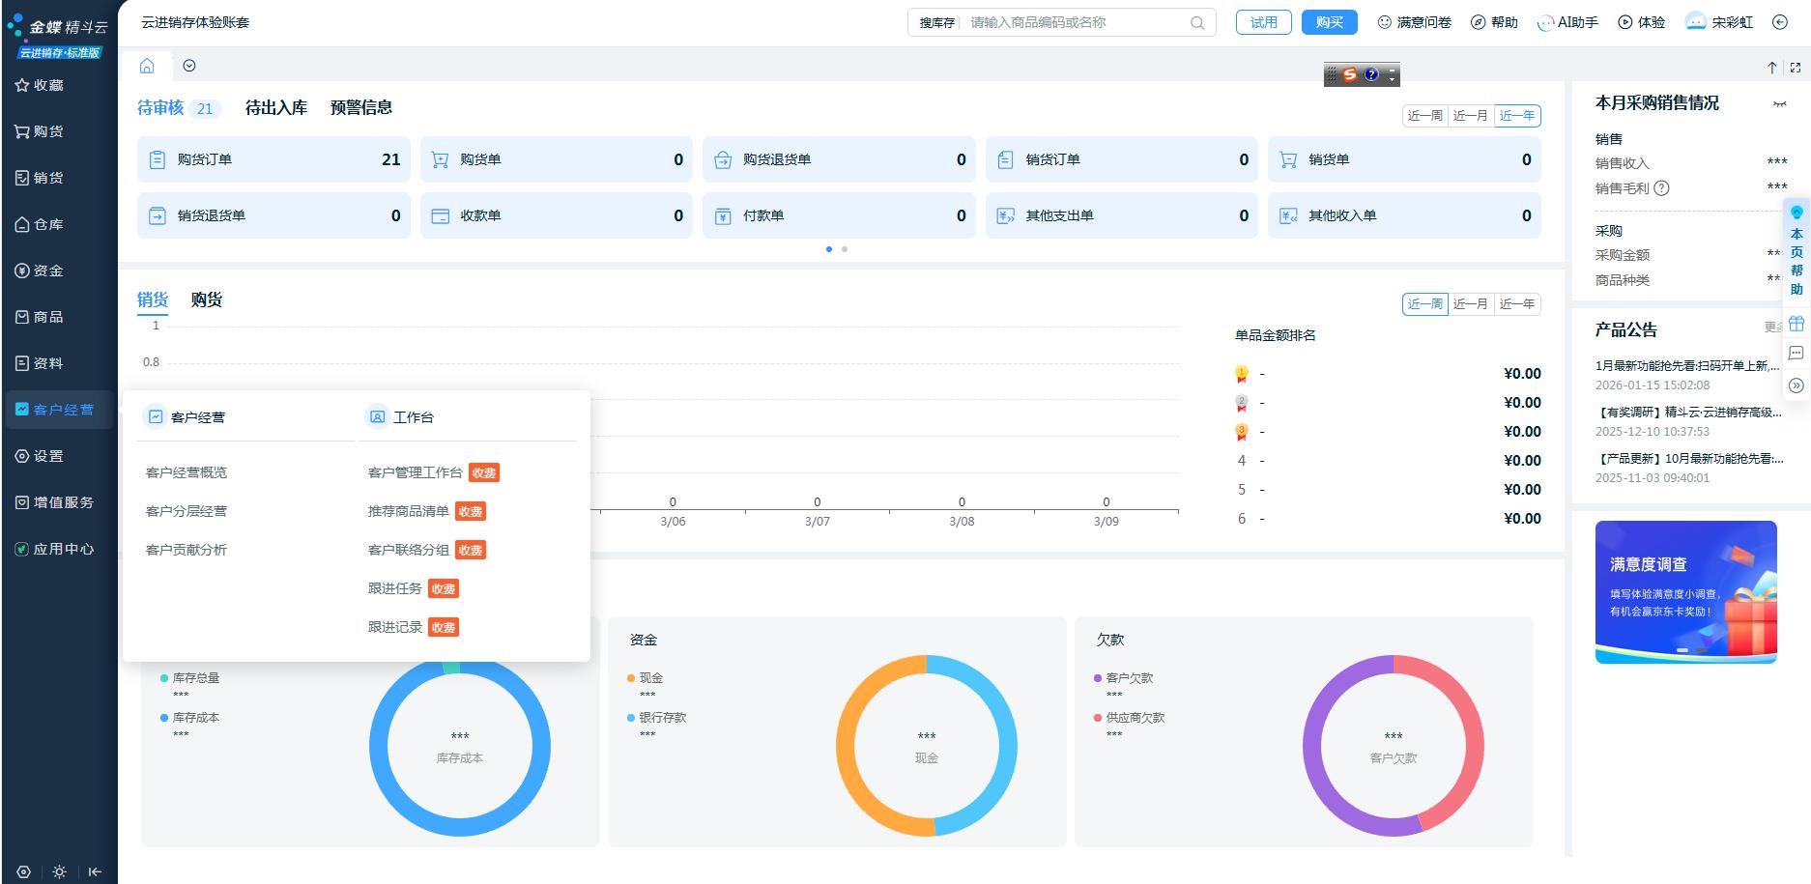This screenshot has width=1811, height=884.
Task: Click the second carousel pagination dot
Action: pos(845,249)
